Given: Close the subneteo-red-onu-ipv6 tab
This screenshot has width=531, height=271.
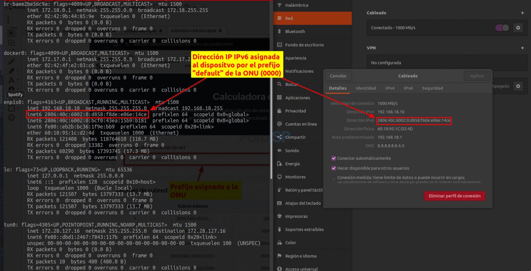Looking at the screenshot, I should pos(220,31).
